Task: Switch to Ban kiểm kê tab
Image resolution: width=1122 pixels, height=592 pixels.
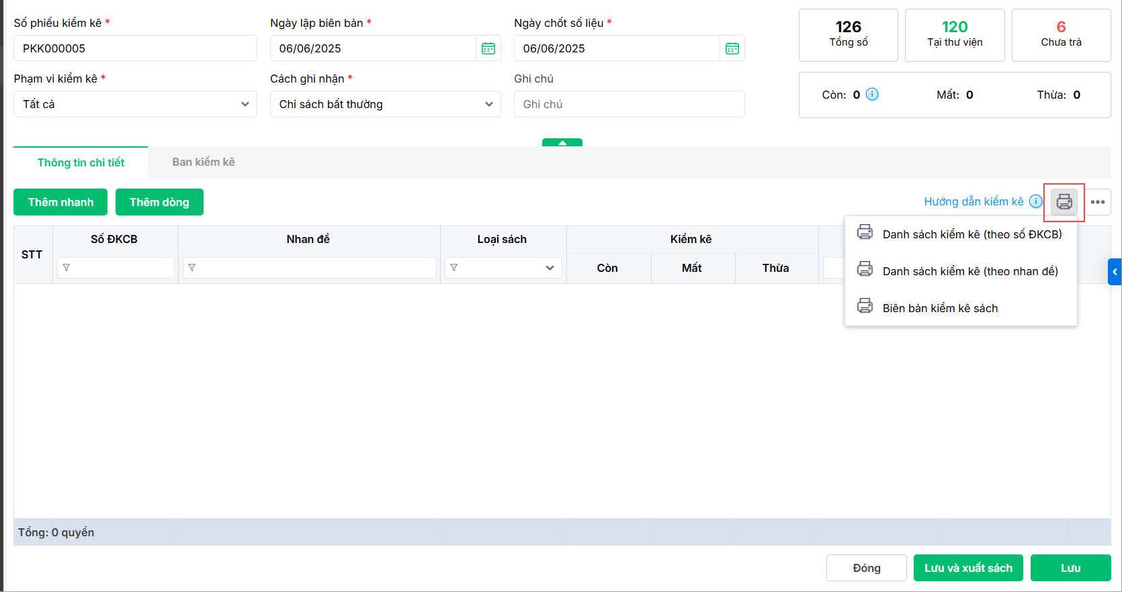Action: point(204,162)
